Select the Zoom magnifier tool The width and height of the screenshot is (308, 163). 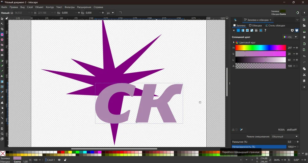coord(2,134)
